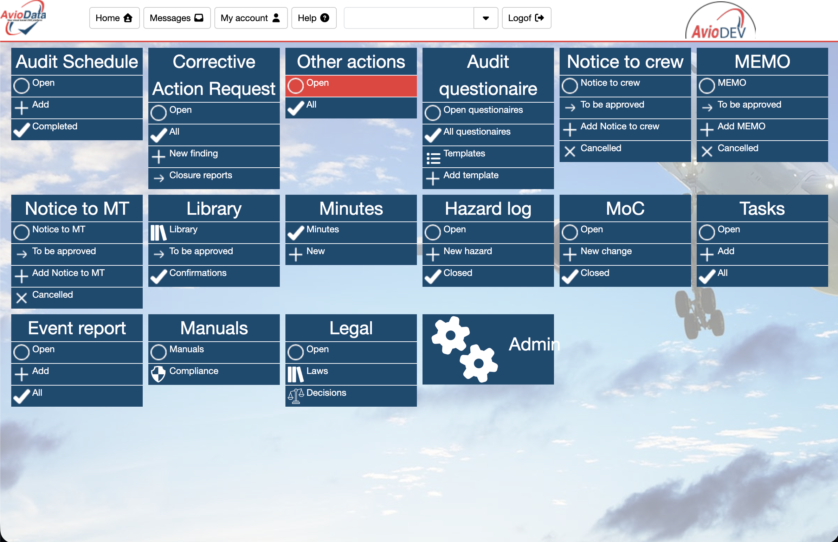Go to Home page
Viewport: 838px width, 542px height.
(x=114, y=18)
